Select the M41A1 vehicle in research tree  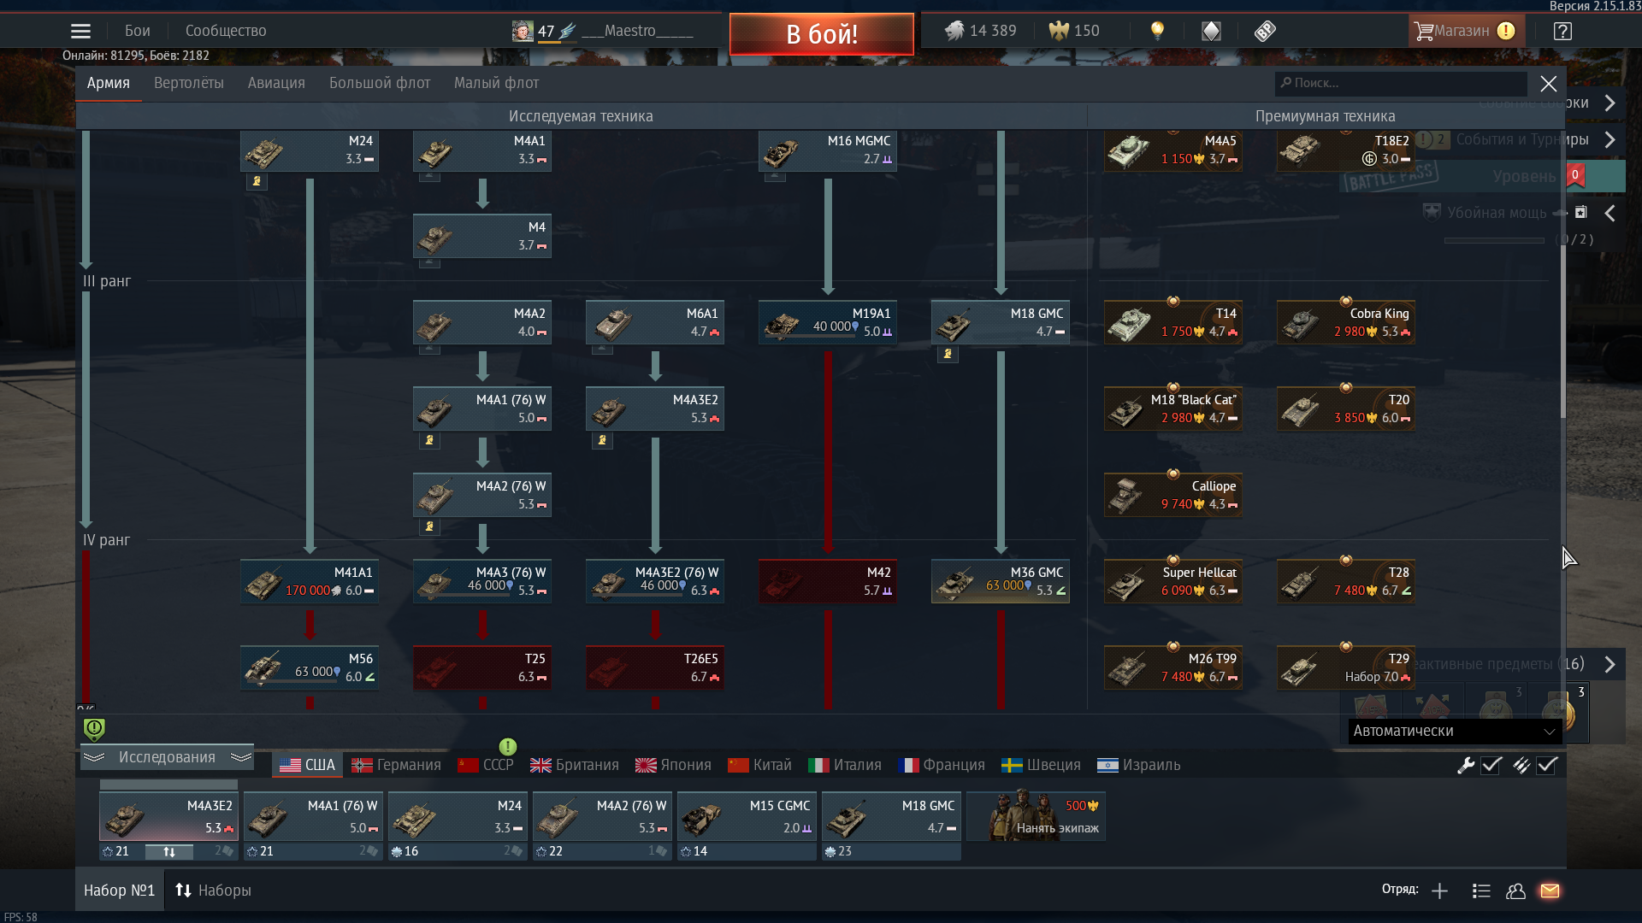[310, 581]
